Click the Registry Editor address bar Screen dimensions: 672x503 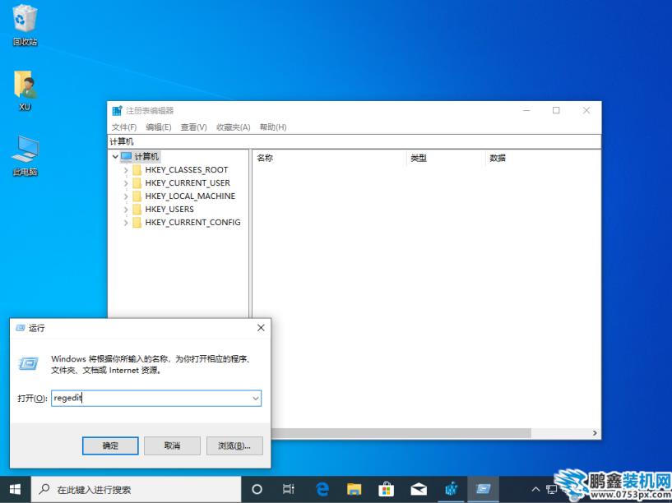[354, 141]
